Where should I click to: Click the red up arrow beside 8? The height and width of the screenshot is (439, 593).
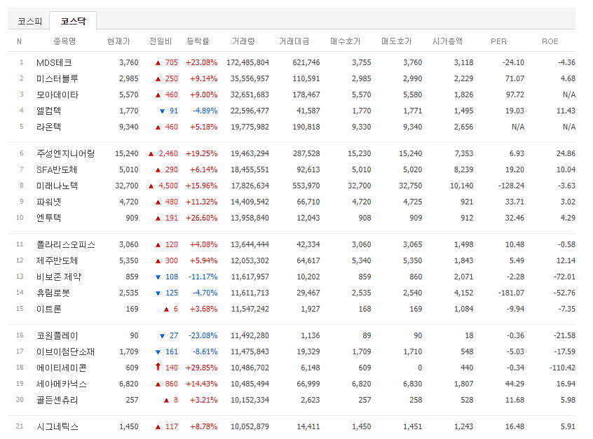pos(166,400)
